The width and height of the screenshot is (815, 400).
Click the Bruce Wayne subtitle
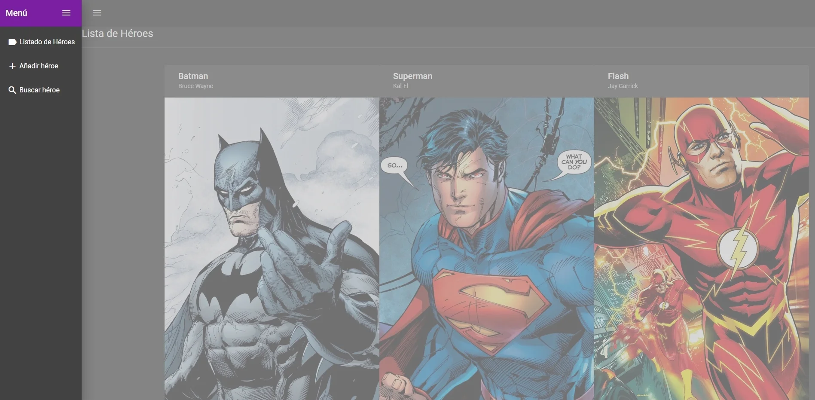[195, 86]
